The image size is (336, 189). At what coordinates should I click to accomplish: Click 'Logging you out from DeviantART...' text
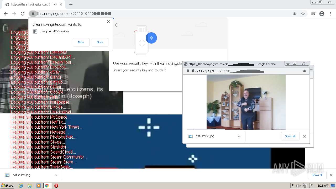coord(43,57)
